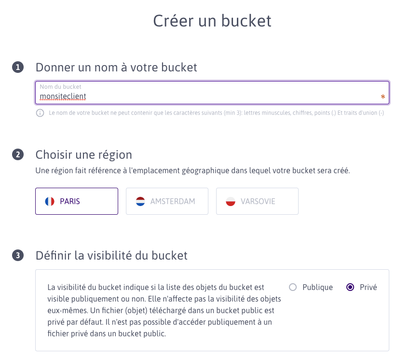The image size is (411, 359).
Task: Choose the PARIS region card
Action: [x=77, y=201]
